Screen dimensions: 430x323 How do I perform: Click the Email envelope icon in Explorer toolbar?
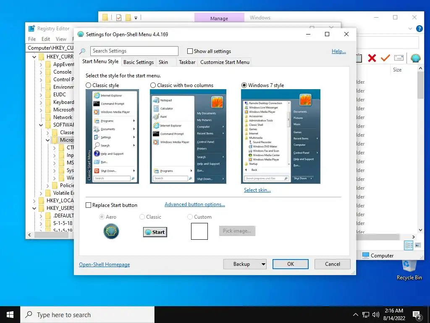click(x=399, y=58)
